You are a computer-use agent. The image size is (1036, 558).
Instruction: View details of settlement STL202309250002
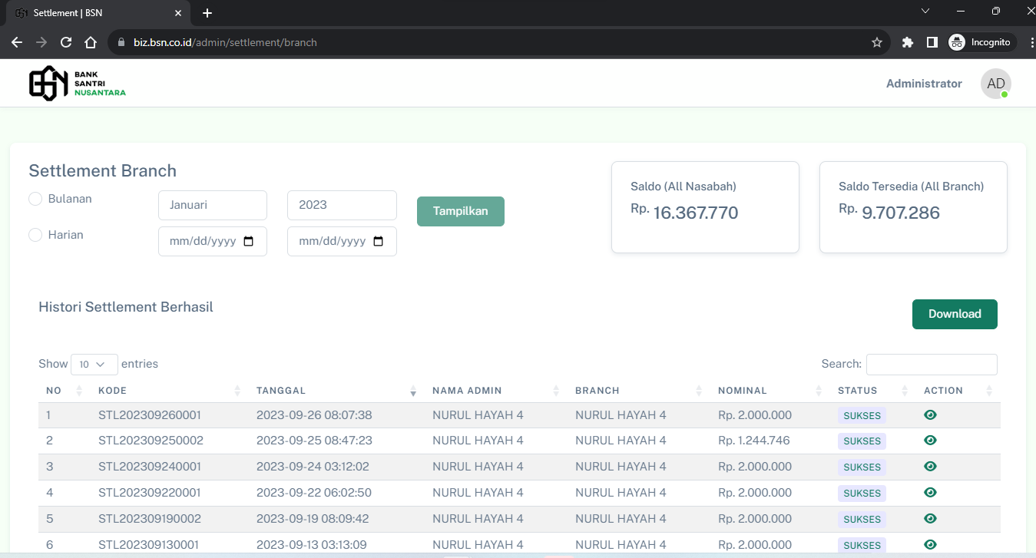pos(930,441)
